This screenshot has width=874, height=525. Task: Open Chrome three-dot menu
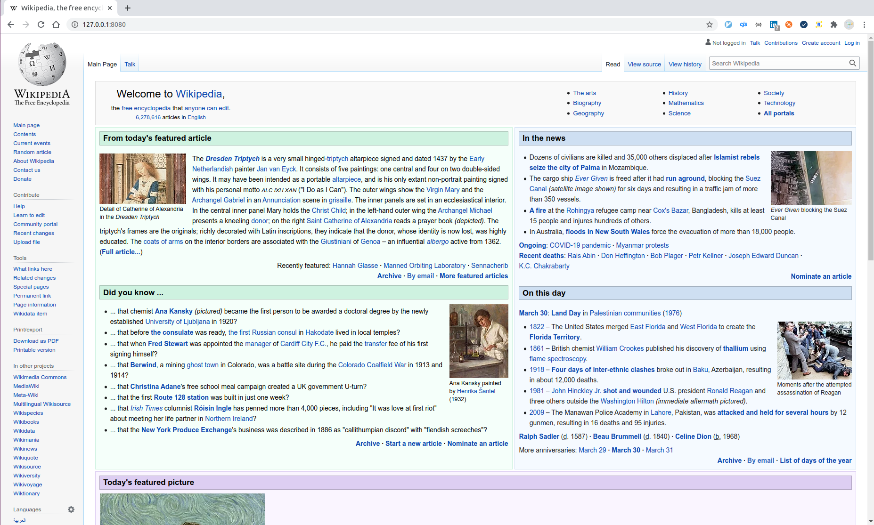[864, 24]
